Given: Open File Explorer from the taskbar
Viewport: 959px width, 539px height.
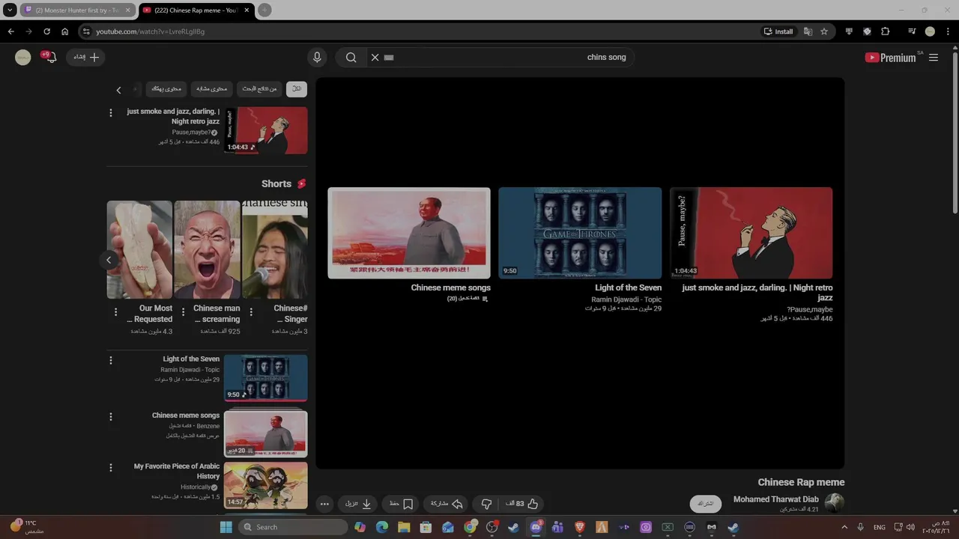Looking at the screenshot, I should point(404,527).
